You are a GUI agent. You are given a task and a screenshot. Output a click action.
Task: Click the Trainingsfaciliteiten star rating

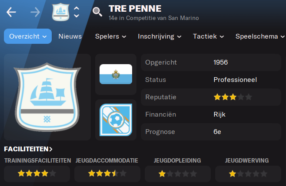[x=37, y=173]
